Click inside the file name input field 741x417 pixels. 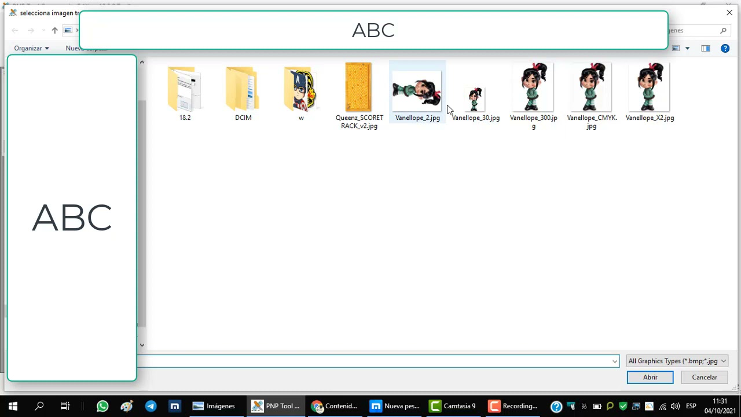coord(373,361)
